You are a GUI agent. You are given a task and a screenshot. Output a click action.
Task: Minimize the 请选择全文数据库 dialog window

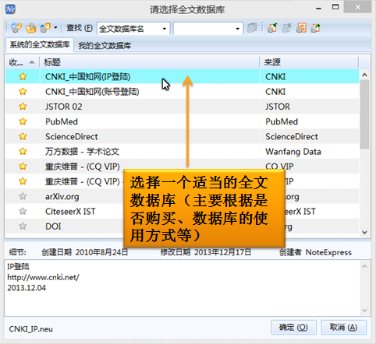click(x=319, y=8)
